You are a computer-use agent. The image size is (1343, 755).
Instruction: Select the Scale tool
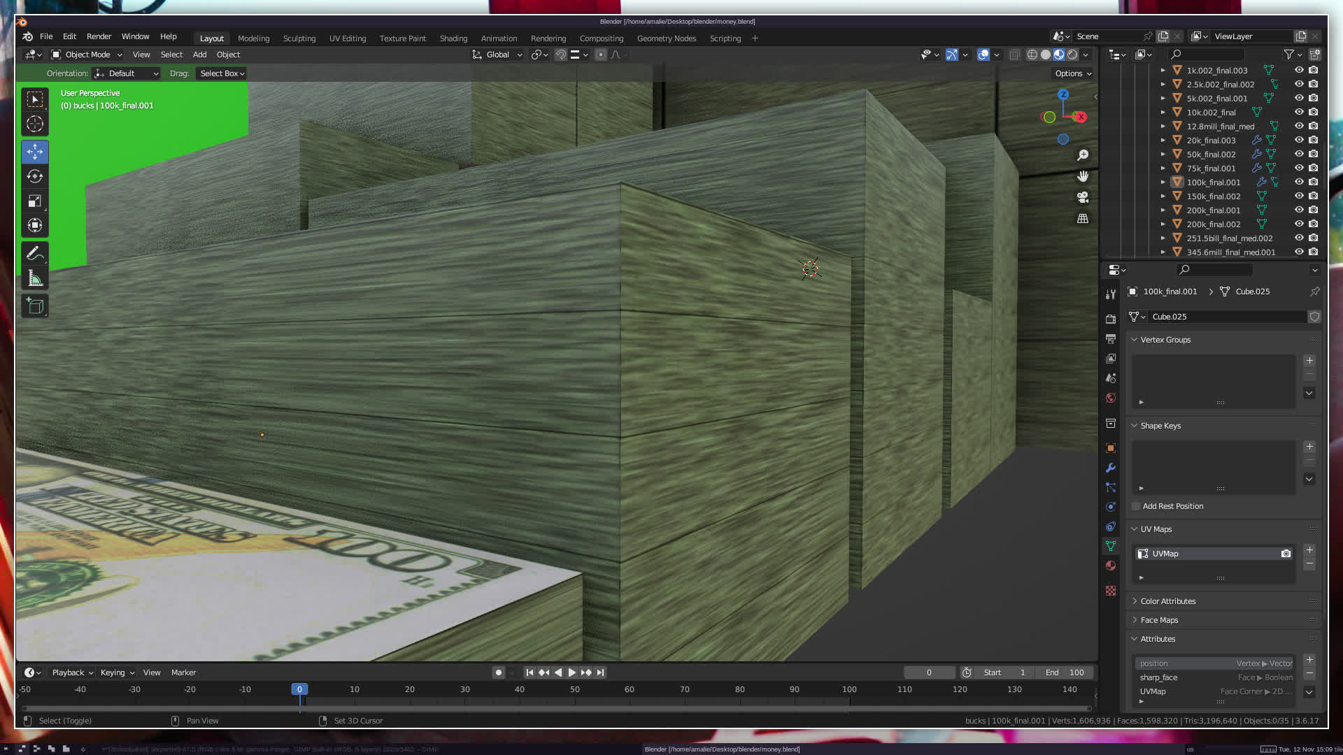(x=35, y=201)
